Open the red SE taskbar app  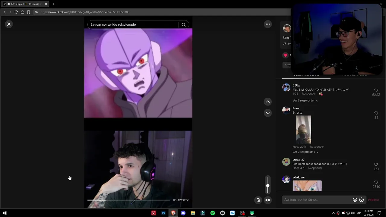coord(153,213)
